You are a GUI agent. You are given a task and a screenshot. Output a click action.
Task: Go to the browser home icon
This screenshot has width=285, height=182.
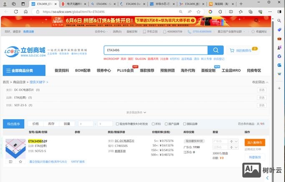[x=26, y=12]
